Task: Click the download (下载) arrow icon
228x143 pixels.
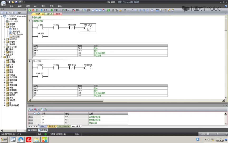Action: (x=52, y=10)
